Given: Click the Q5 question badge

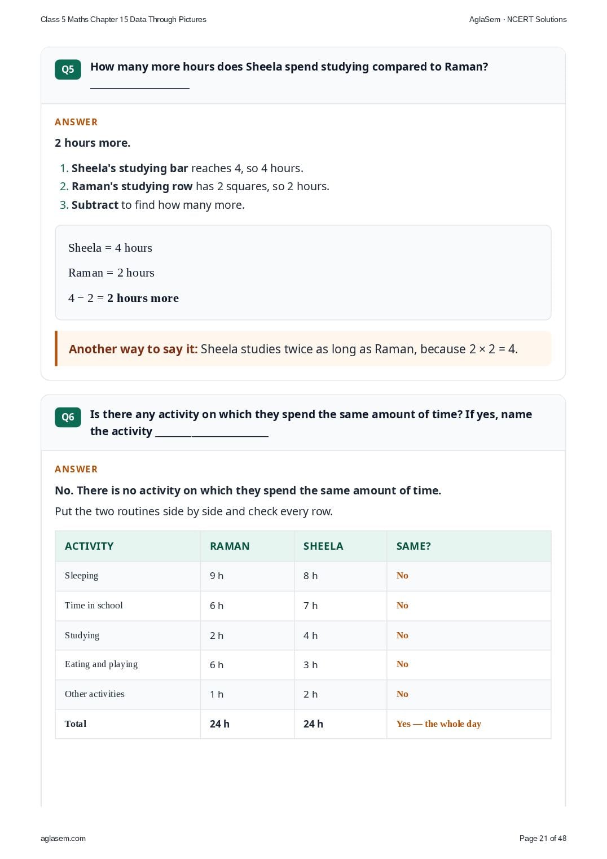Looking at the screenshot, I should pyautogui.click(x=68, y=69).
